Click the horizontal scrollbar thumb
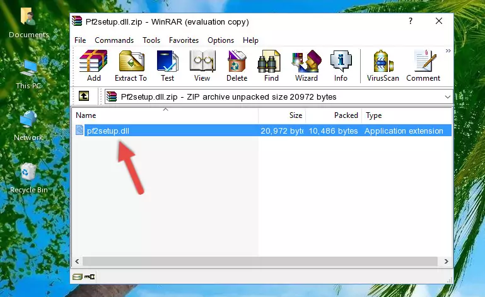The height and width of the screenshot is (297, 485). tap(260, 262)
